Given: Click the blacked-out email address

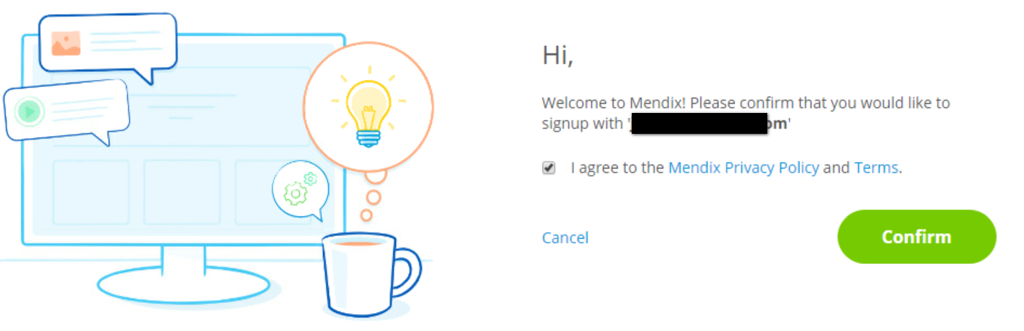Looking at the screenshot, I should 699,124.
